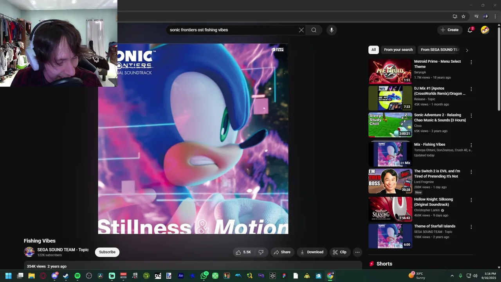Image resolution: width=501 pixels, height=282 pixels.
Task: Open Google Chrome taskbar icon
Action: [x=330, y=276]
